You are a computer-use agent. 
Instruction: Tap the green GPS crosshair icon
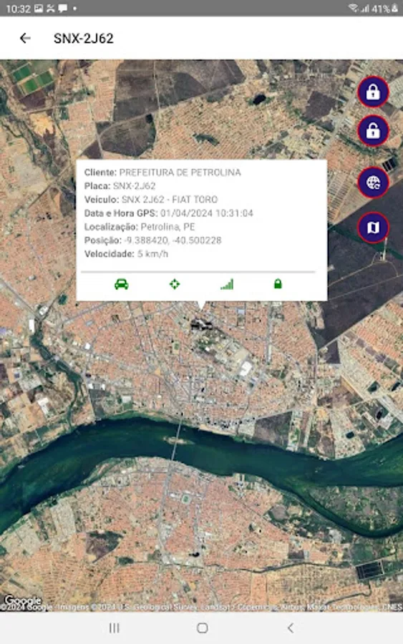(175, 284)
